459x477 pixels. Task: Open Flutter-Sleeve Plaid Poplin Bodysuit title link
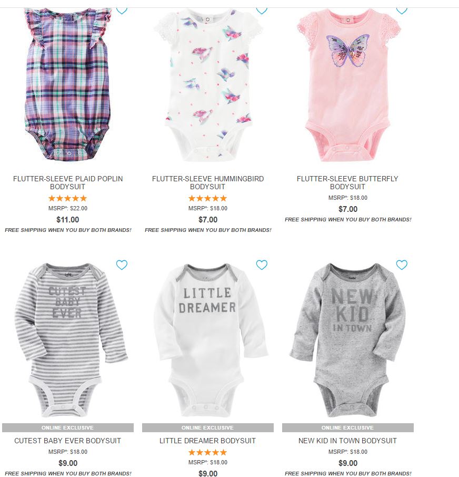pos(68,182)
